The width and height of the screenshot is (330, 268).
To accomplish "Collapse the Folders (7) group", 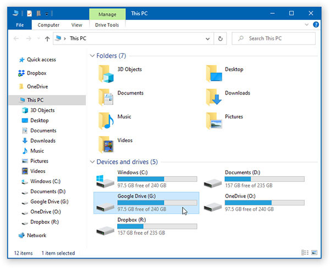I will pos(91,56).
